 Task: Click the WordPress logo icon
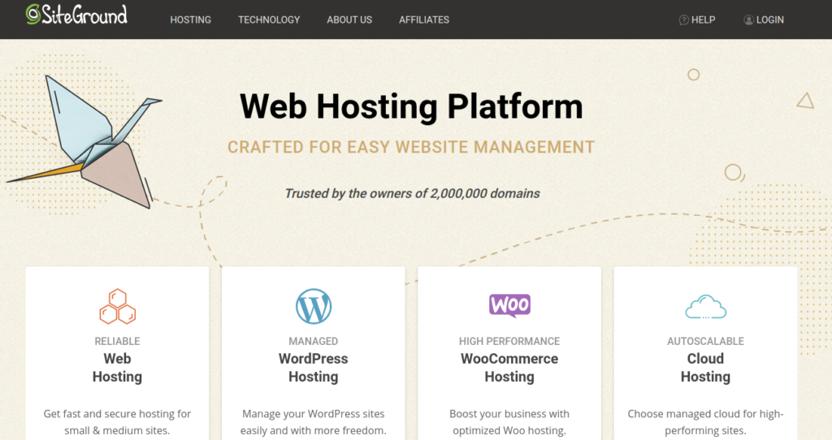click(314, 306)
